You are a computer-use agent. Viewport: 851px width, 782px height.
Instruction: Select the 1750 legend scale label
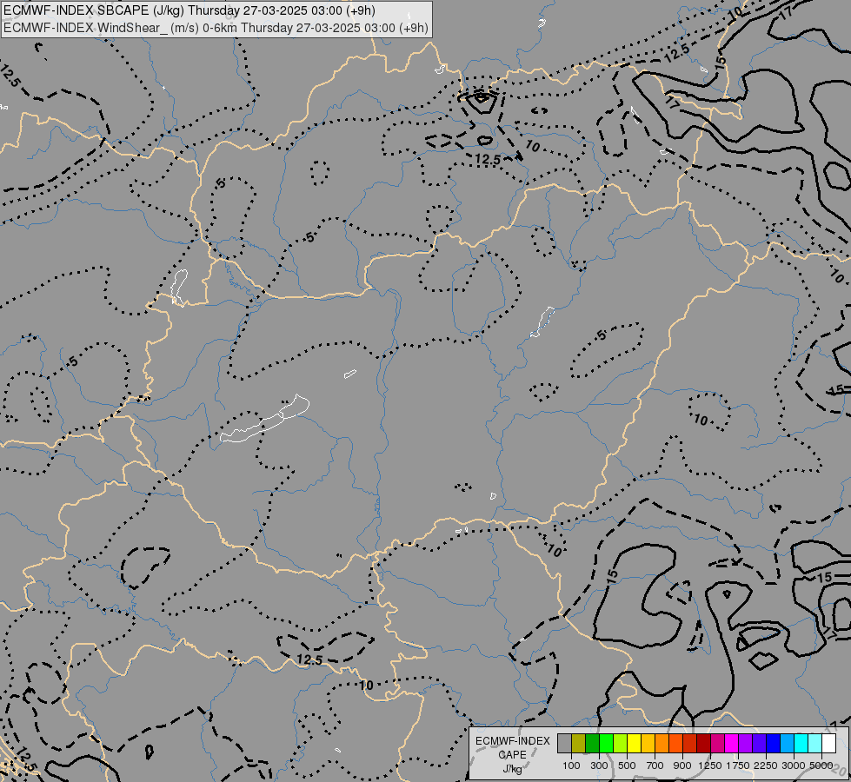[x=738, y=765]
